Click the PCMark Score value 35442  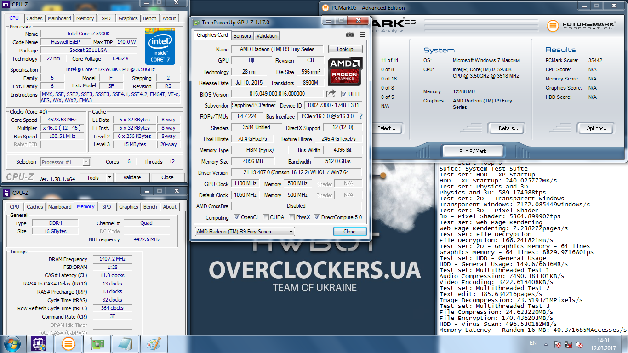click(x=595, y=60)
